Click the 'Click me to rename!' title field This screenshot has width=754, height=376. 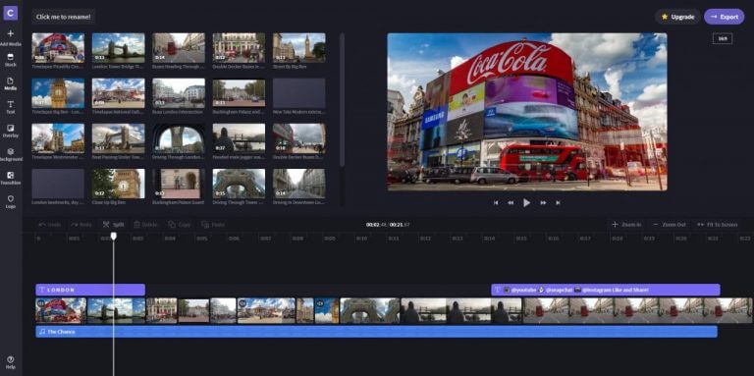pyautogui.click(x=63, y=17)
